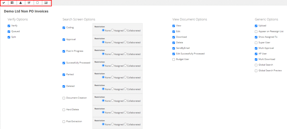Screen dimensions: 287x129
Task: Check Appear on Reassign List
Action: [x=256, y=31]
